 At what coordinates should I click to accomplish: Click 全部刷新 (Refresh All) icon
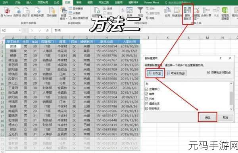click(97, 12)
